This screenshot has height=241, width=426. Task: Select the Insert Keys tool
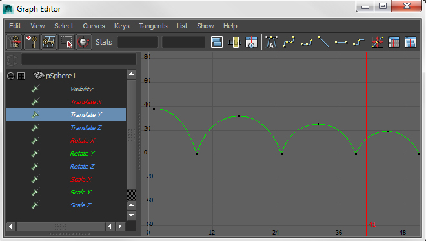[32, 42]
